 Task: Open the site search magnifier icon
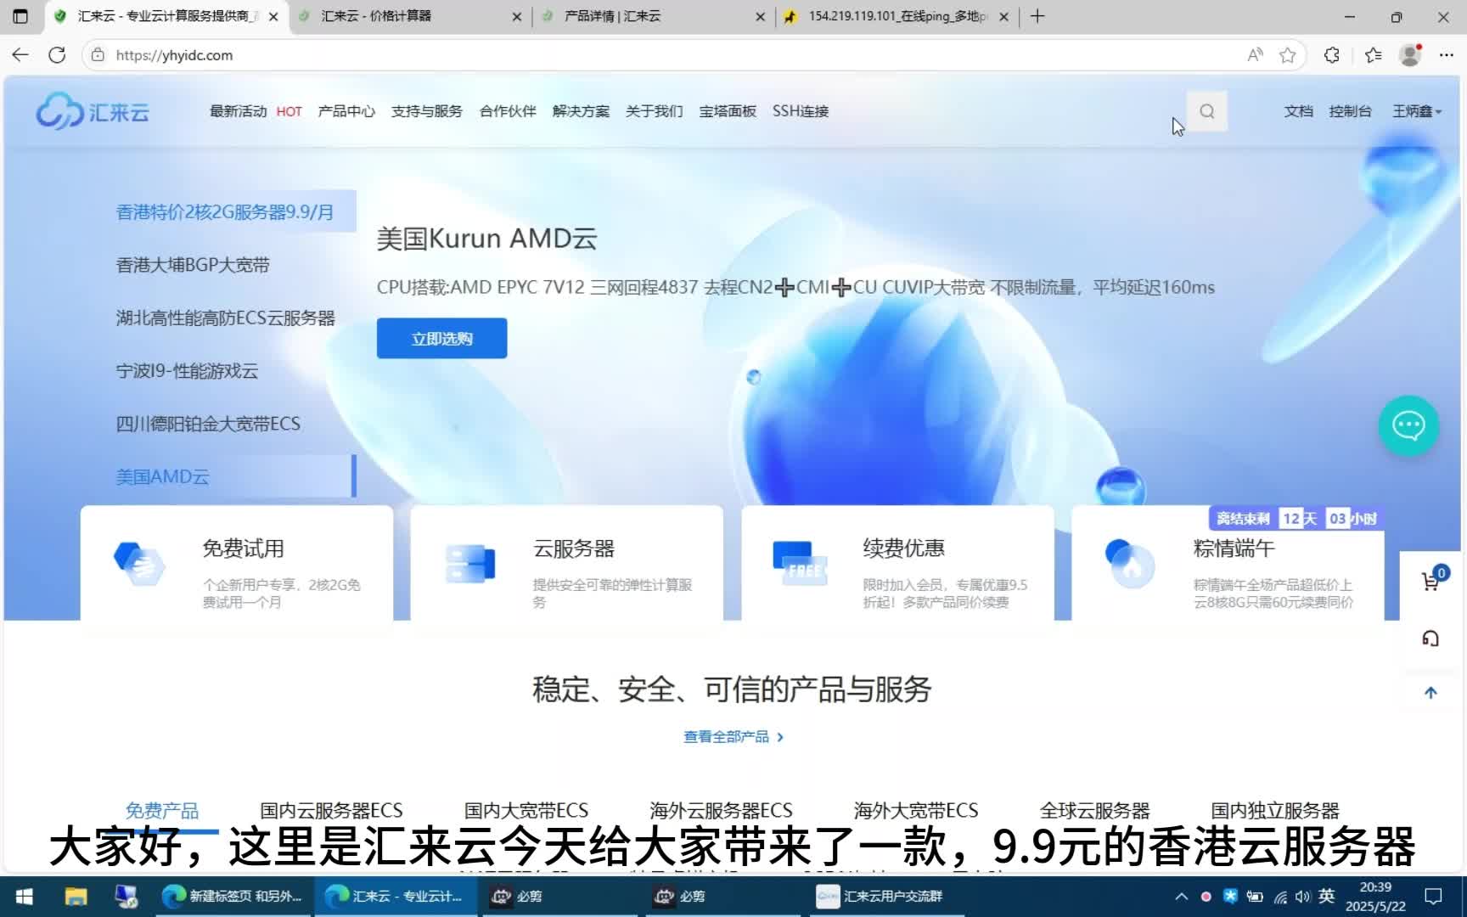(1206, 111)
